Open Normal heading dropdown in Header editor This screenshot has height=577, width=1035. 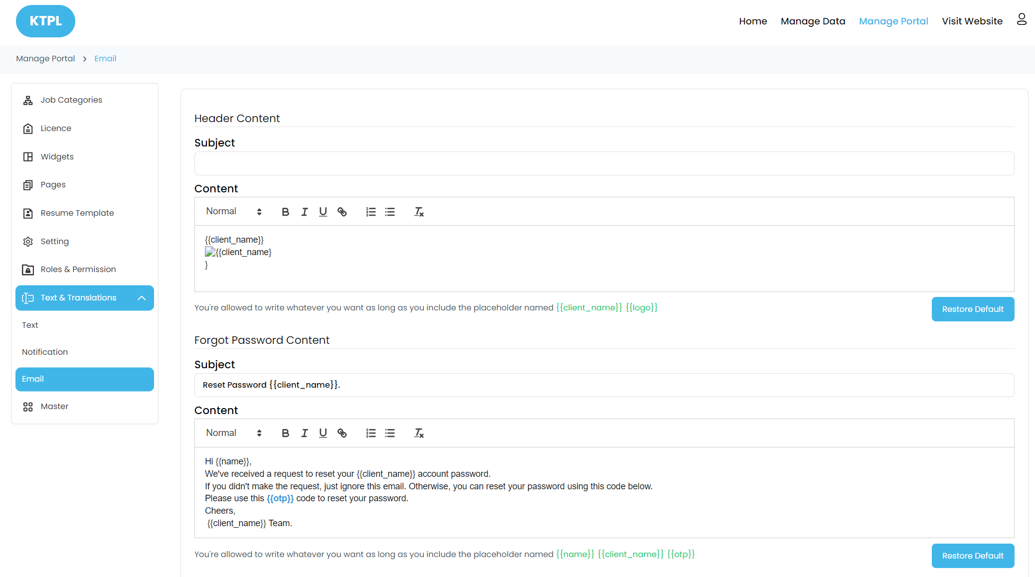tap(233, 211)
